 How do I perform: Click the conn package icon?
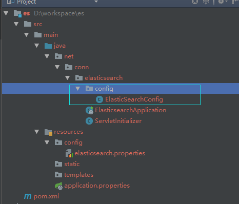69,67
